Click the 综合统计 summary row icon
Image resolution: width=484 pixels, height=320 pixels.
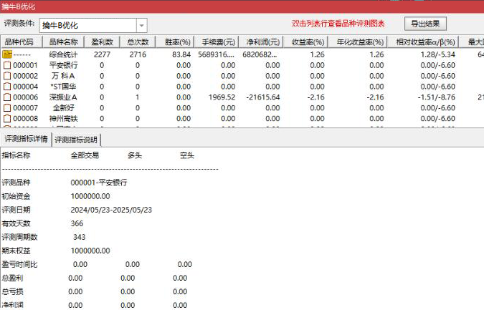7,54
